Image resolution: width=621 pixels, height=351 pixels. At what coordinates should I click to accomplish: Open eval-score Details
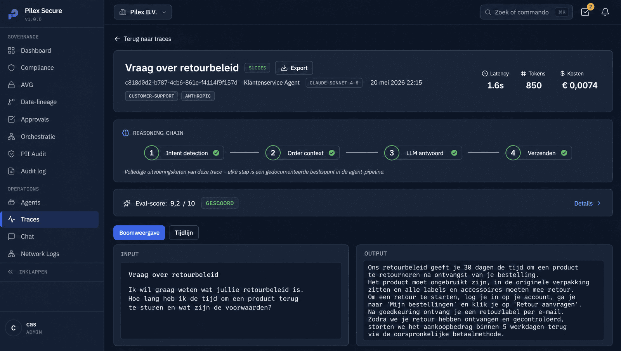pos(587,203)
